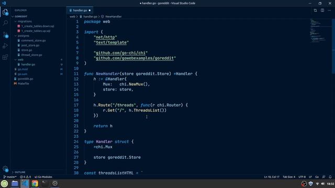The width and height of the screenshot is (335, 188).
Task: Open the terminal from taskbar
Action: point(44,183)
